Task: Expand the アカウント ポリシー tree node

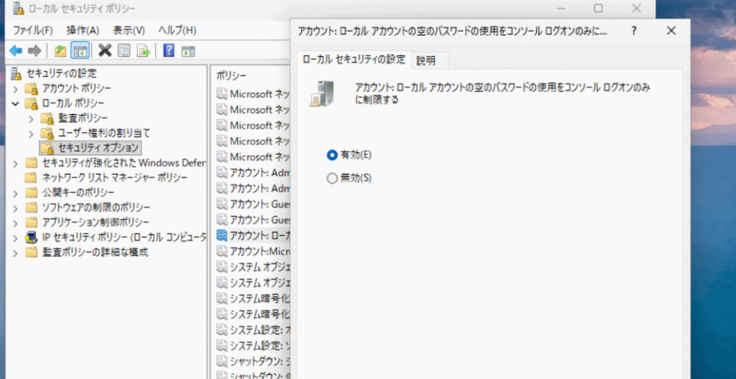Action: coord(16,88)
